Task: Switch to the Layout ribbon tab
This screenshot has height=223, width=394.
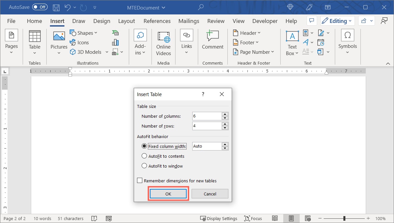Action: pyautogui.click(x=126, y=21)
